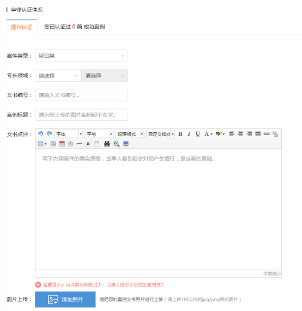Click into the 文书点评 editor text area

158,209
